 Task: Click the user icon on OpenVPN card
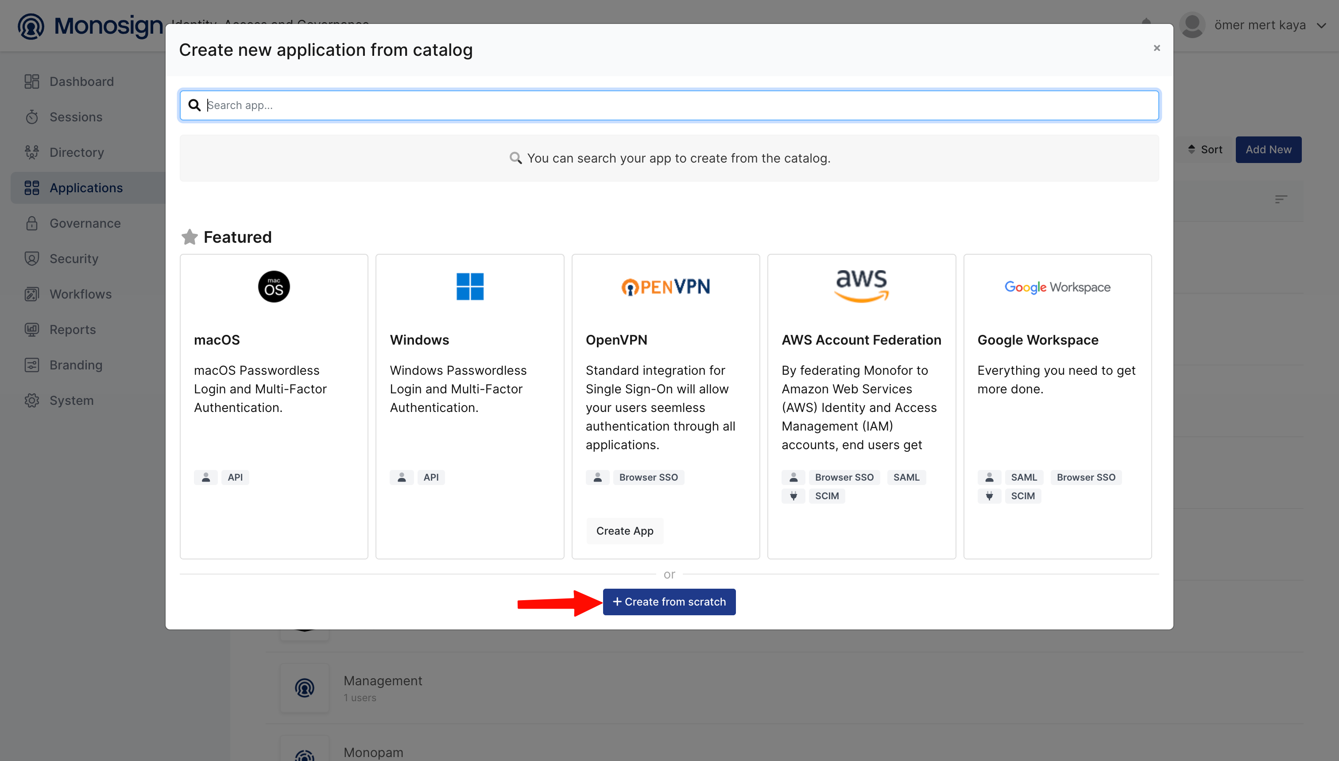[598, 477]
